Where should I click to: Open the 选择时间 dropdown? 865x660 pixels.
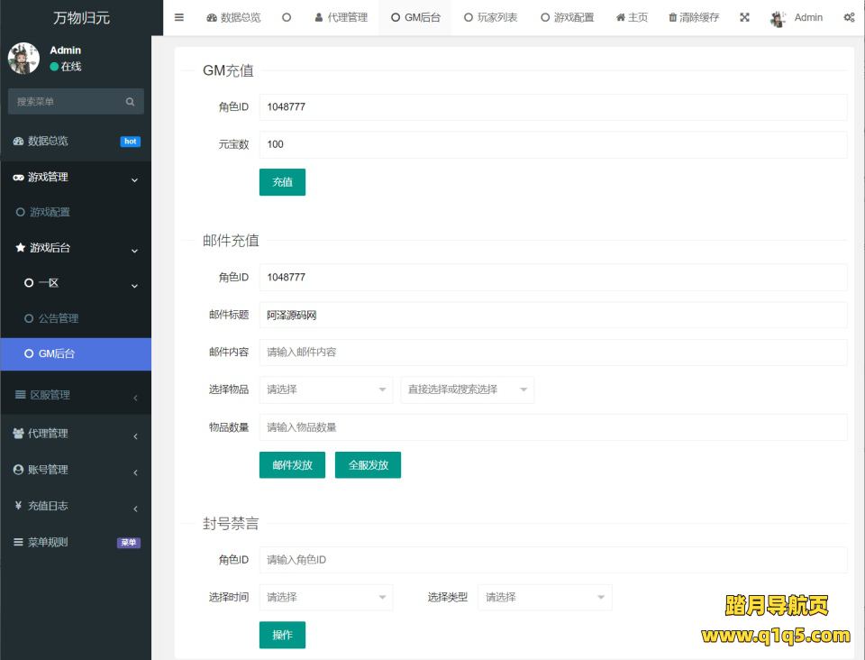(326, 597)
